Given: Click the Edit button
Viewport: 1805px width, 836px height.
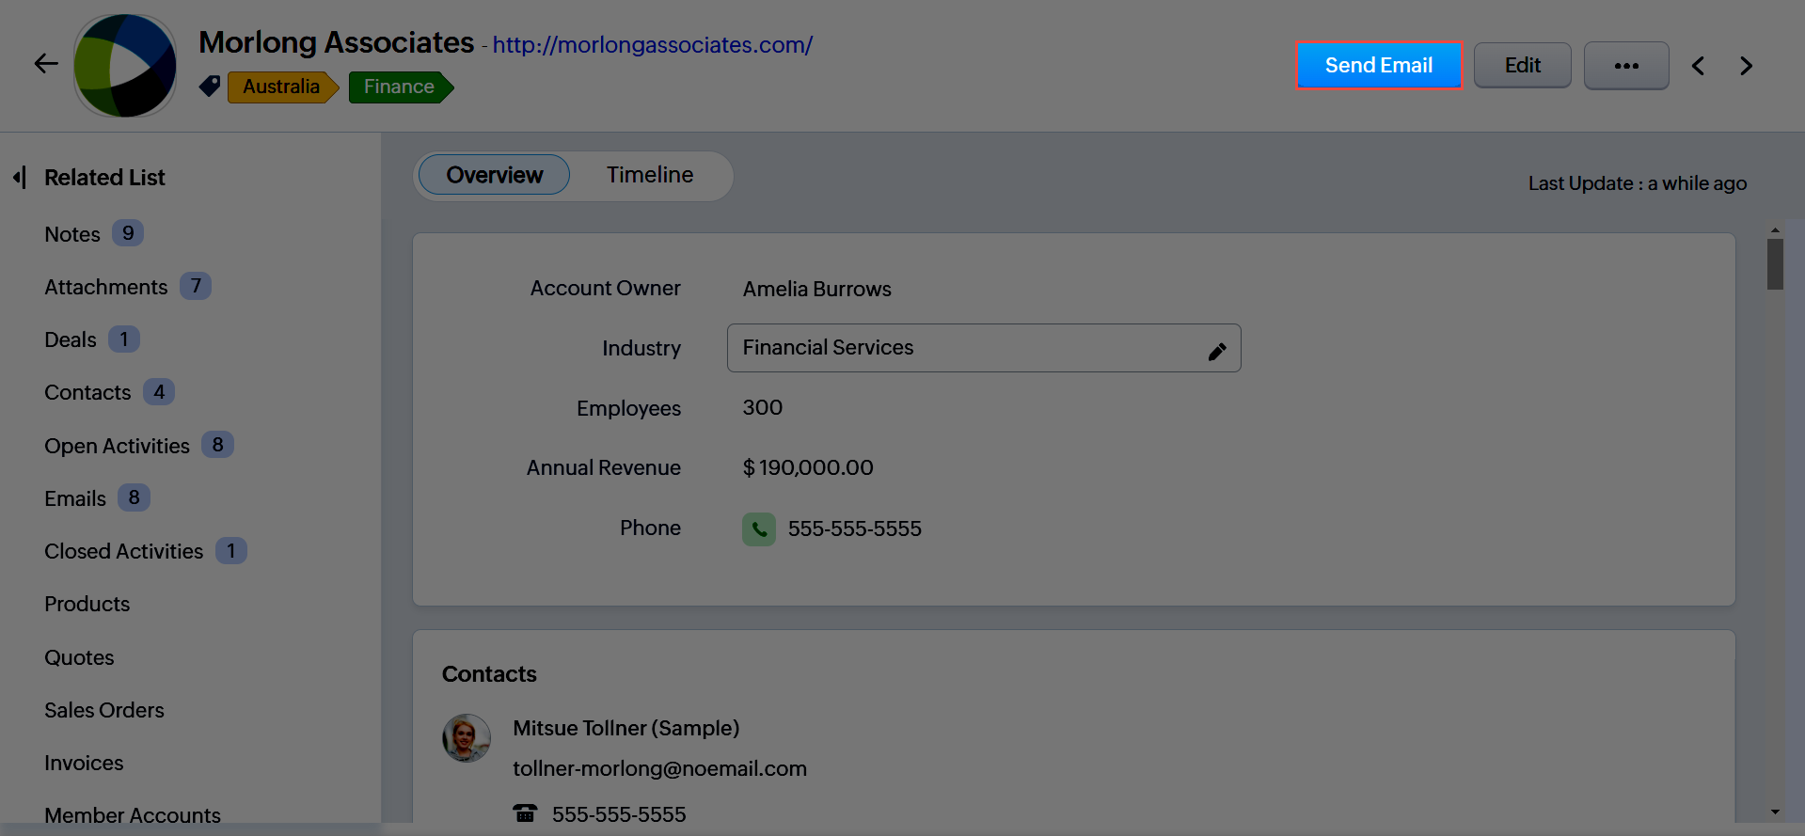Looking at the screenshot, I should [1522, 66].
